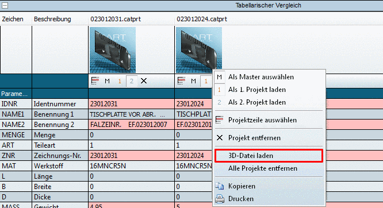Select 'Teileart' description cell

click(x=60, y=145)
